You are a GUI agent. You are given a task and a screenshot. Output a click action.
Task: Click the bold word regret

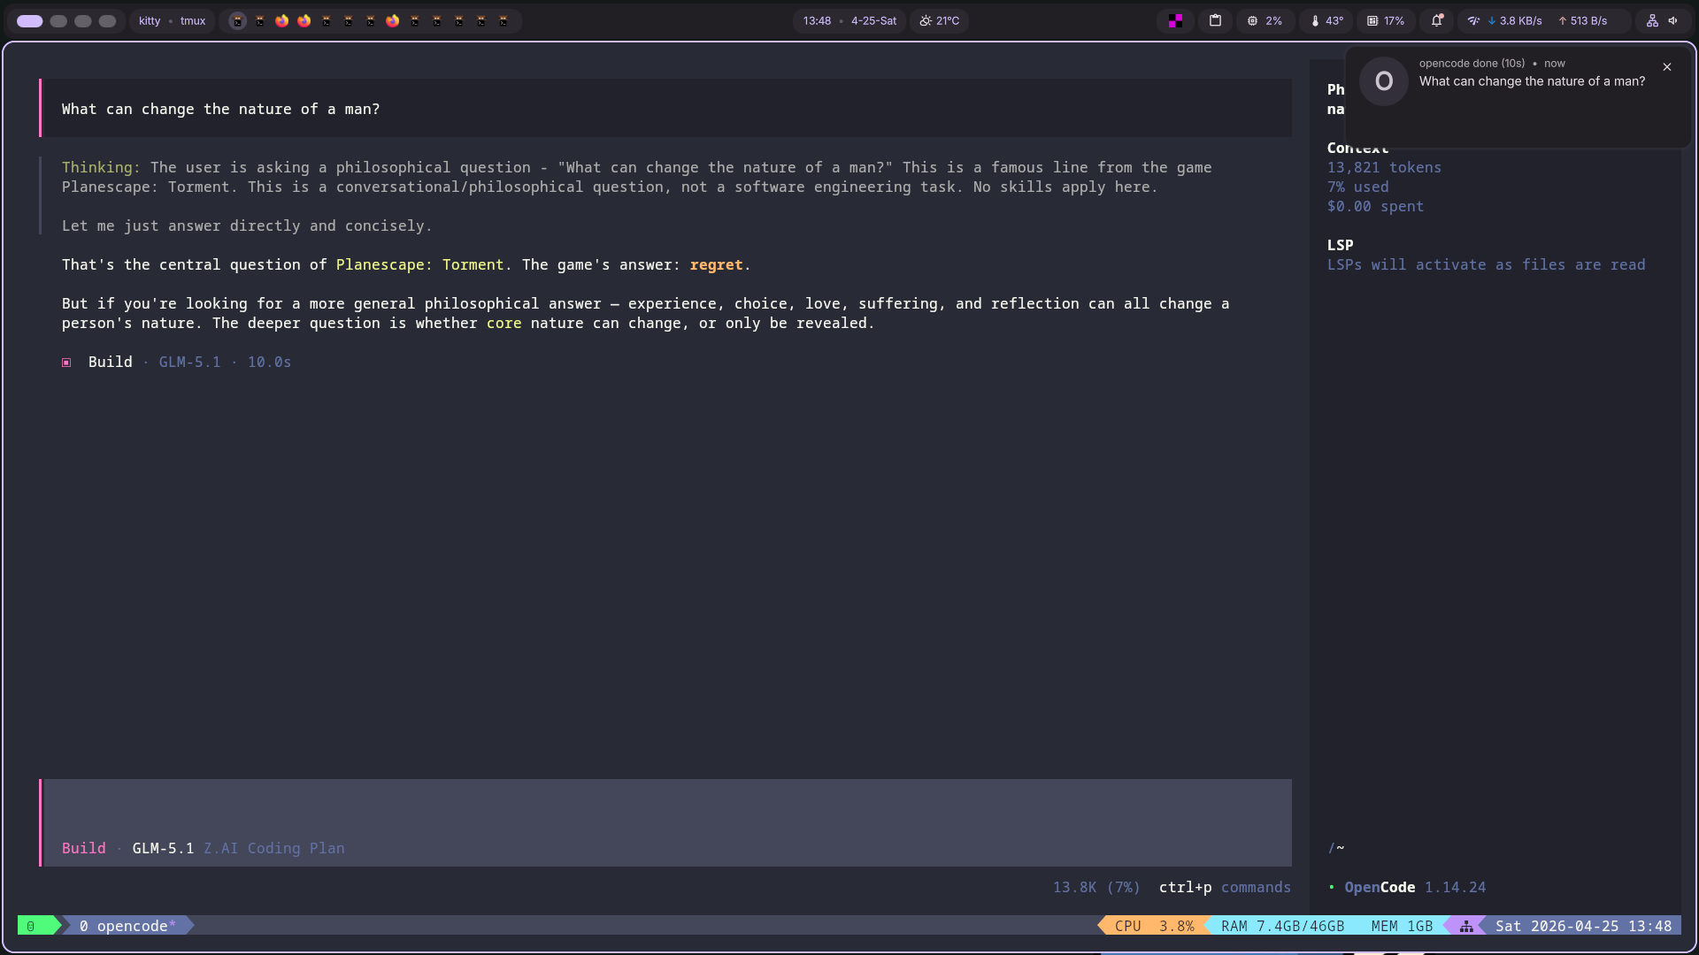point(716,264)
